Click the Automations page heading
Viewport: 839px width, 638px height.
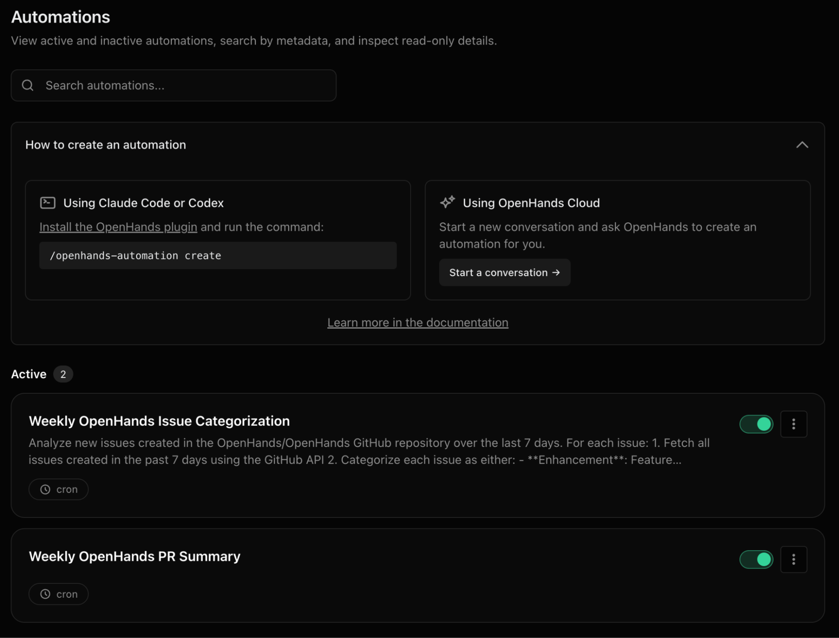tap(60, 17)
